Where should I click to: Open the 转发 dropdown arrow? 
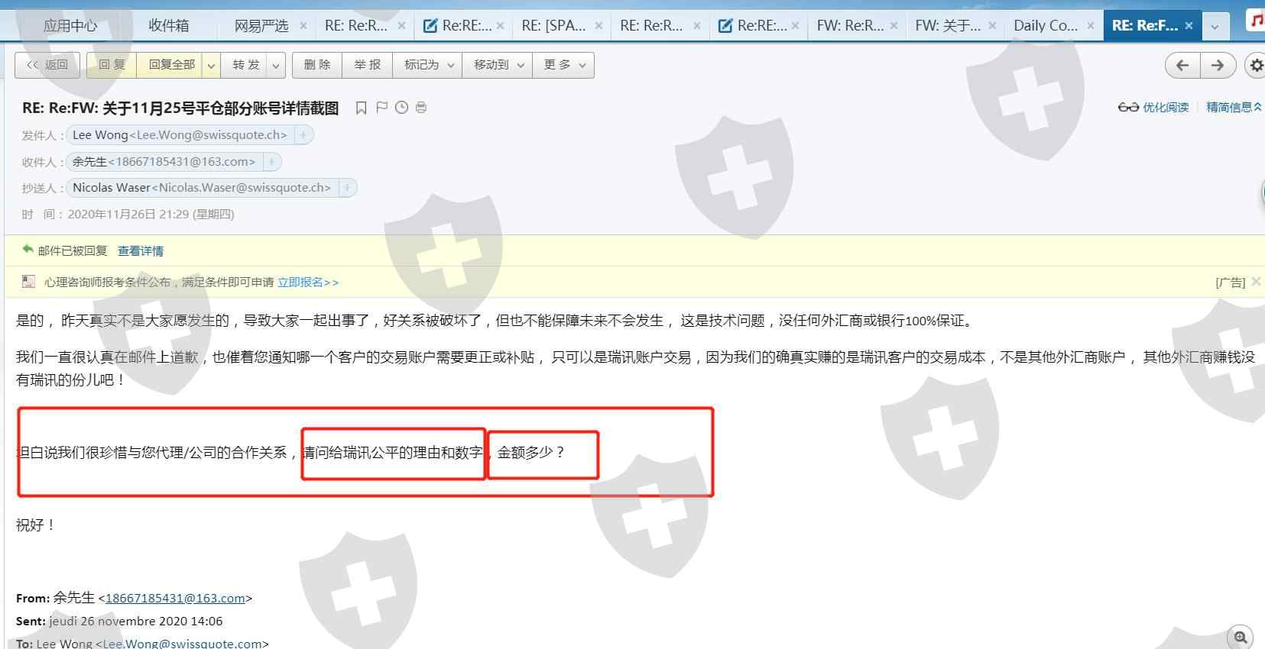[x=276, y=66]
